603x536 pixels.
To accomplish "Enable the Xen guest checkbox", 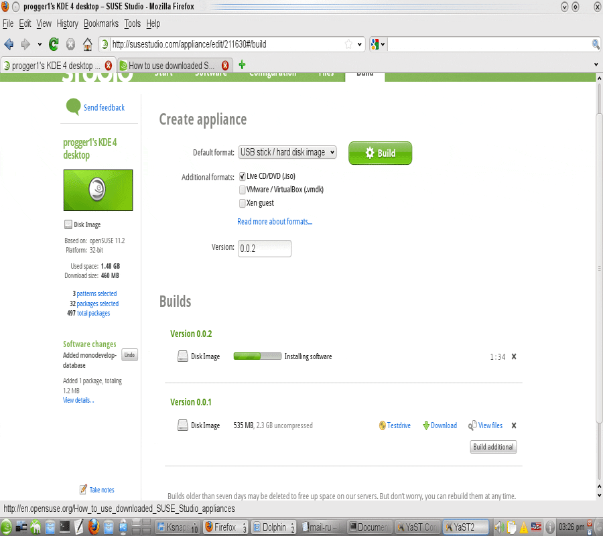I will [x=243, y=203].
